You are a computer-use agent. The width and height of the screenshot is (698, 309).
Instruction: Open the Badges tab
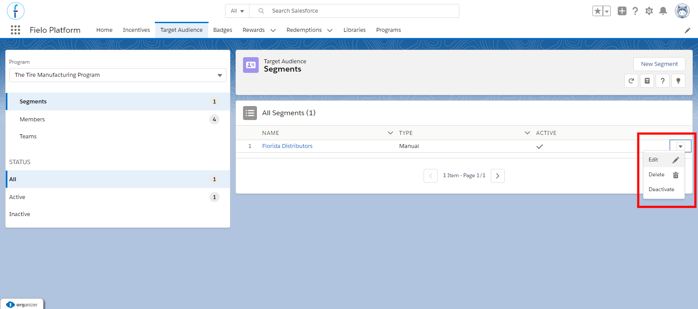(222, 30)
